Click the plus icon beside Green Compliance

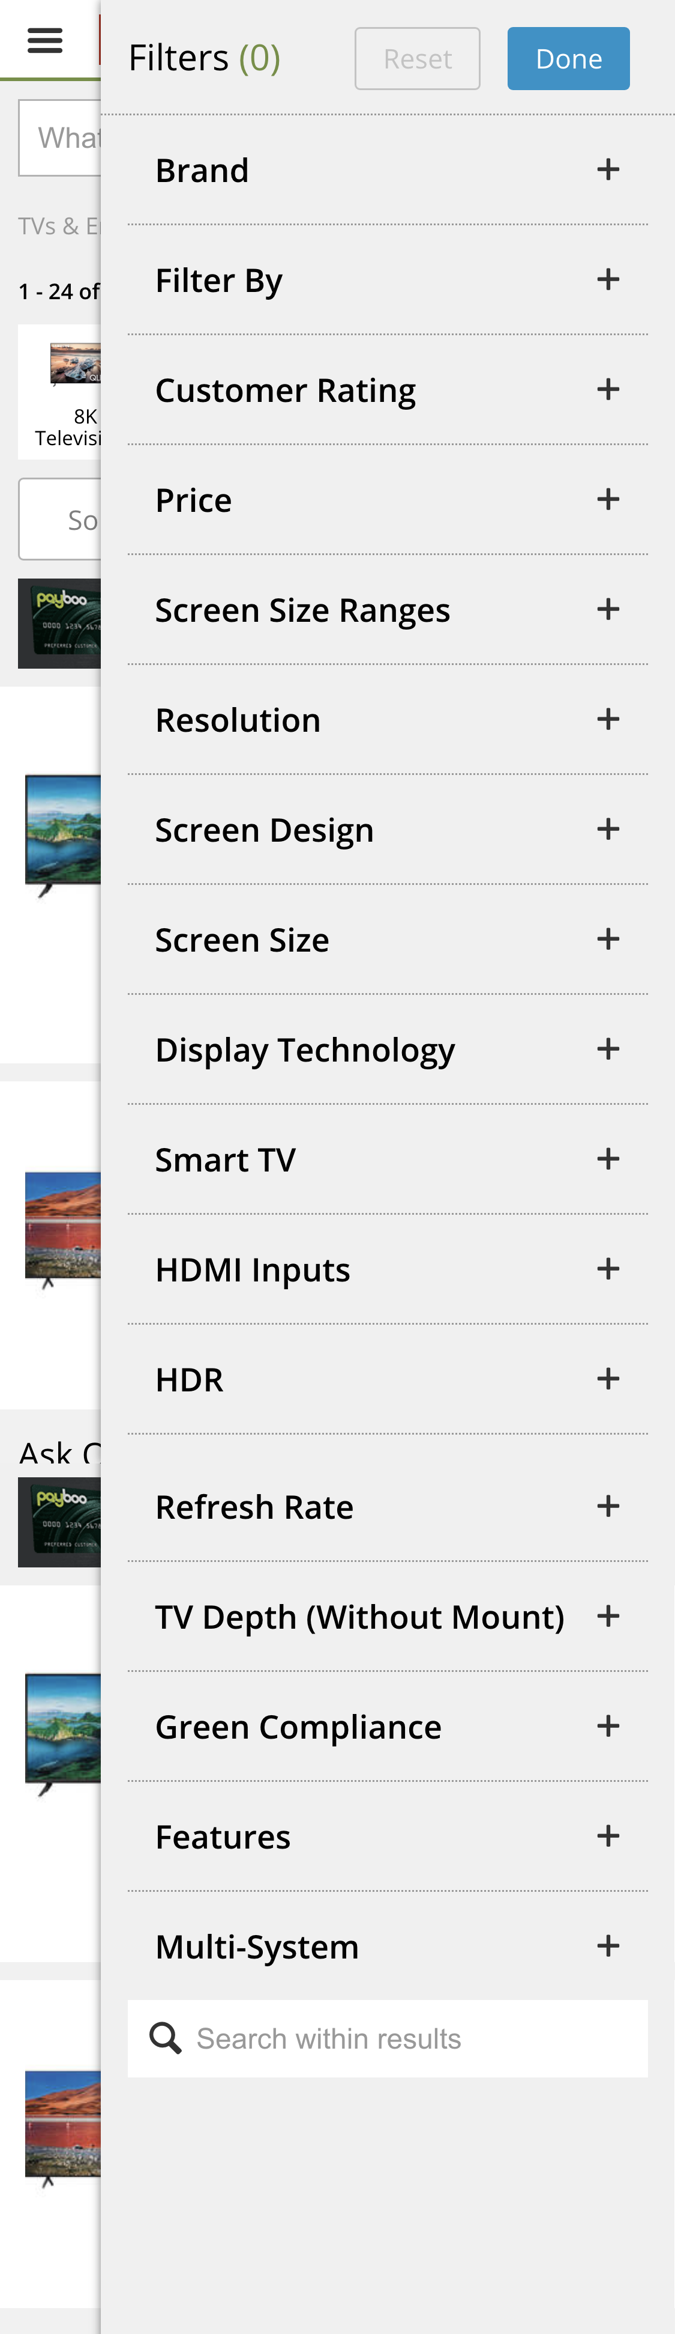pyautogui.click(x=609, y=1725)
